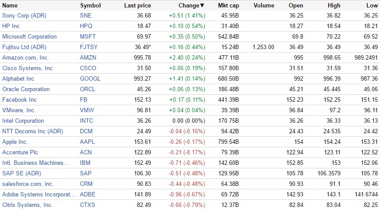Image resolution: width=380 pixels, height=210 pixels.
Task: Click the Last price column header
Action: (137, 6)
